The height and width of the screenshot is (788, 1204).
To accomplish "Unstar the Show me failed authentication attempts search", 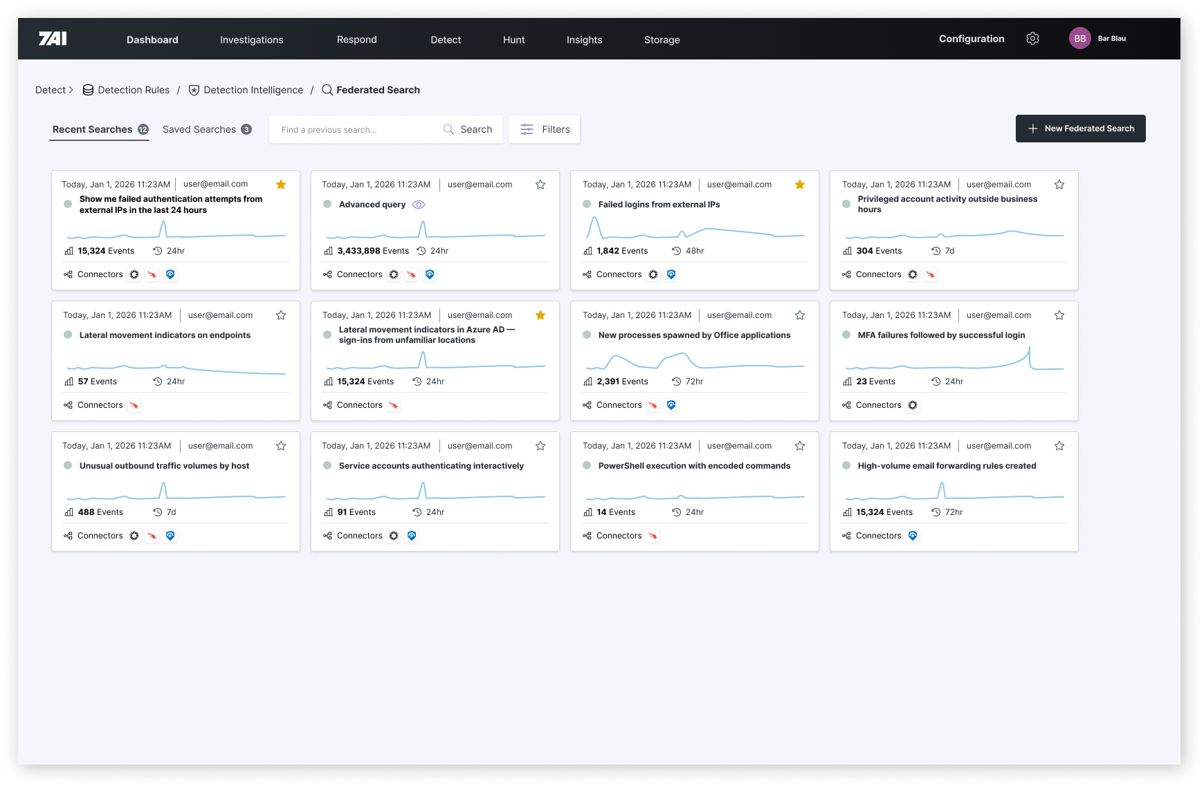I will coord(281,185).
